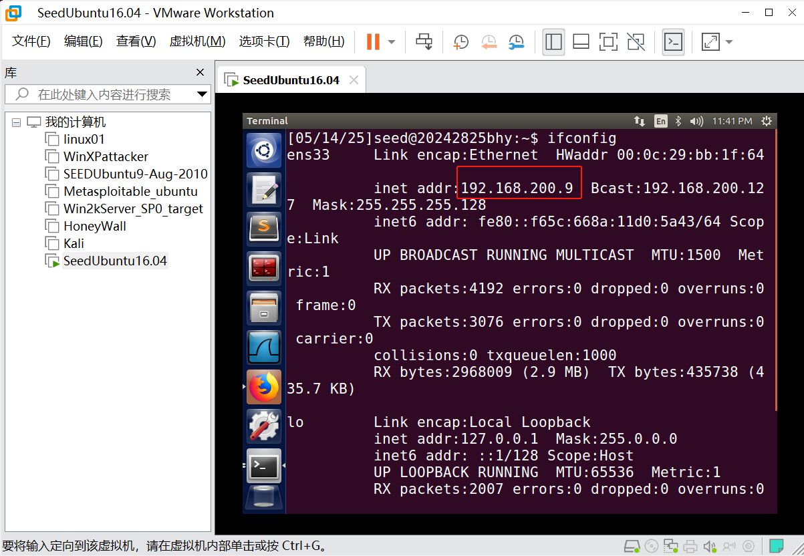804x556 pixels.
Task: Select the SeedUbuntu16.04 library entry
Action: pos(114,261)
